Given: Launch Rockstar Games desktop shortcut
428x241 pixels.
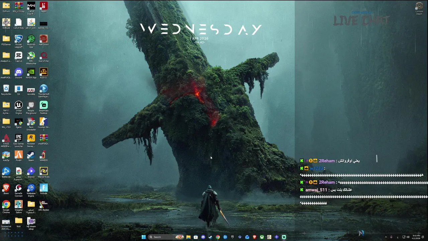Looking at the screenshot, I should [31, 141].
